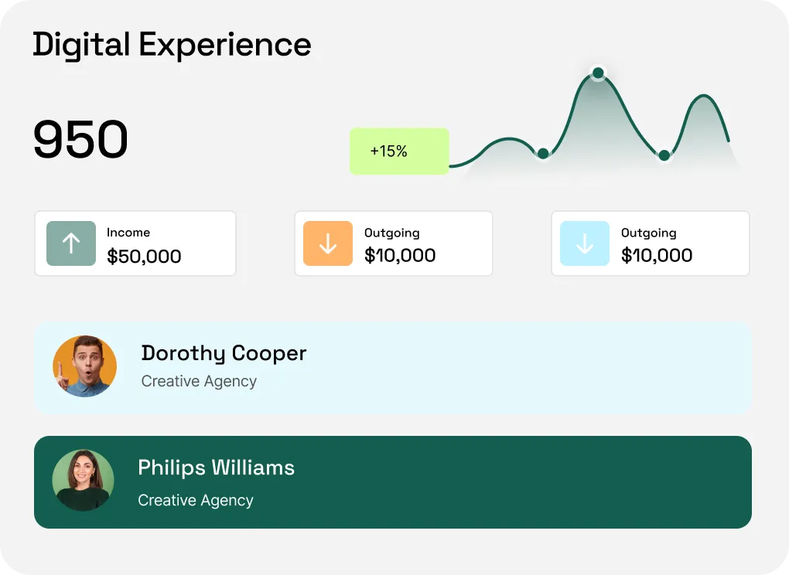This screenshot has height=575, width=789.
Task: Open the orange Outgoing $10,000 card
Action: point(393,243)
